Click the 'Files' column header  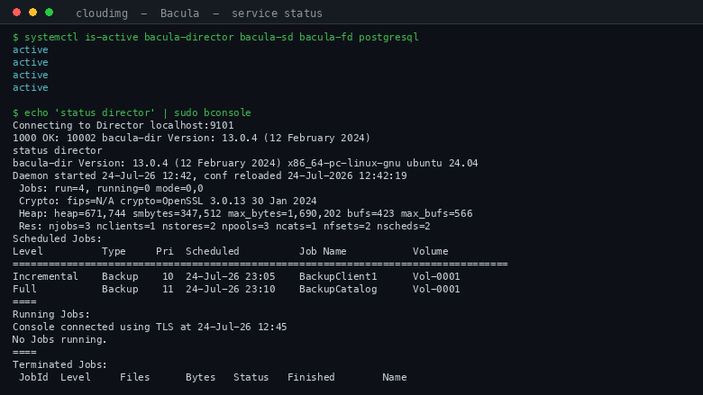click(135, 377)
